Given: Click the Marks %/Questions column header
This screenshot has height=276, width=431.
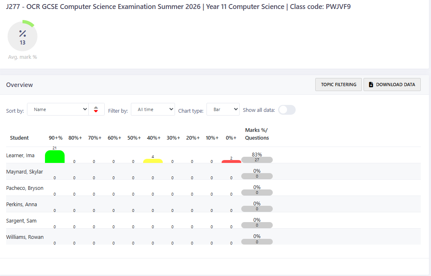Looking at the screenshot, I should [257, 134].
